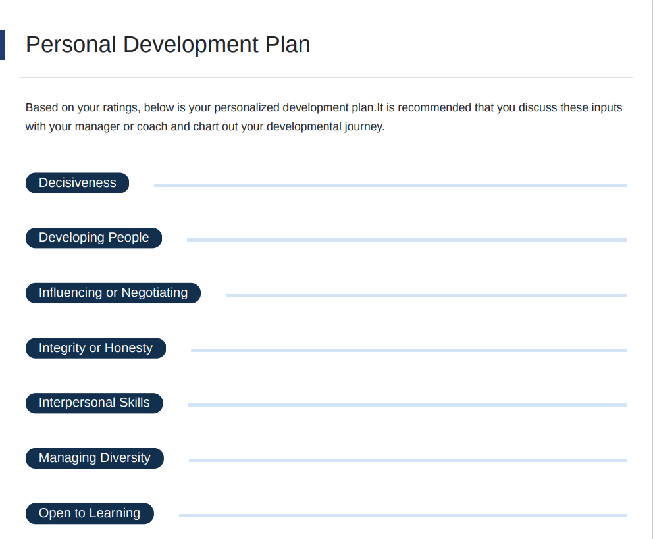Click the line beside Managing Diversity
Screen dimensions: 653x539
point(407,460)
